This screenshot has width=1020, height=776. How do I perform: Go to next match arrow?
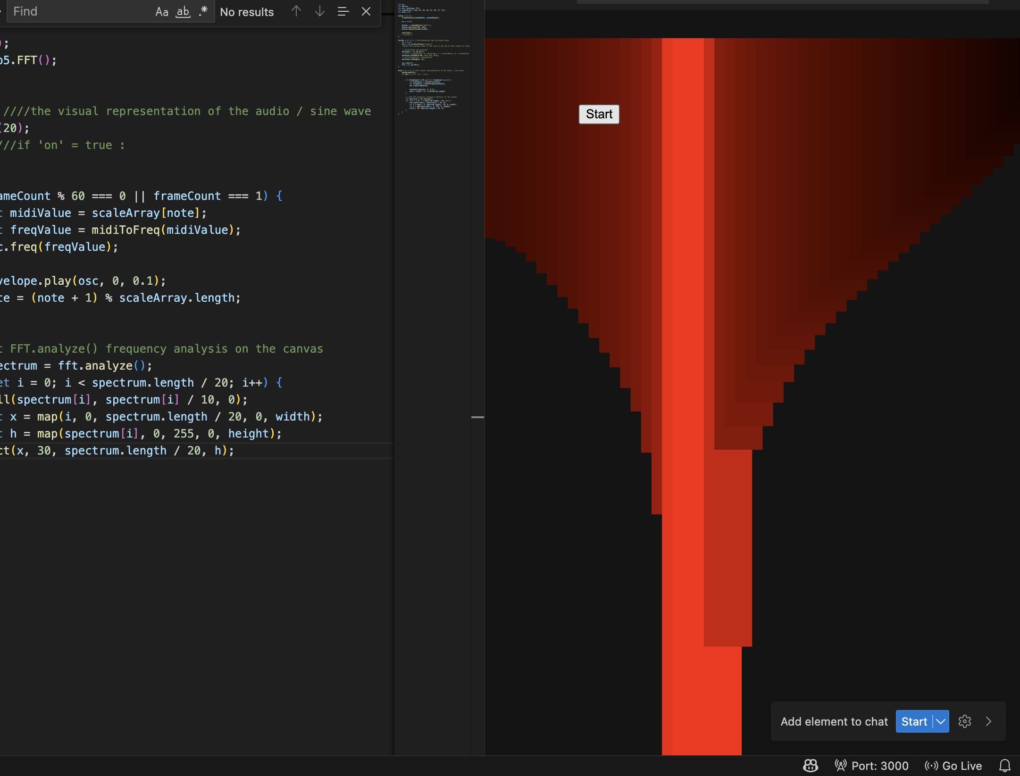point(319,11)
